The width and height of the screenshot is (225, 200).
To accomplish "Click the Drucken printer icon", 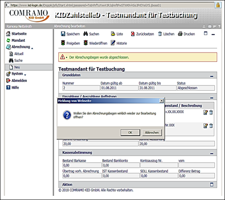I will tap(180, 34).
